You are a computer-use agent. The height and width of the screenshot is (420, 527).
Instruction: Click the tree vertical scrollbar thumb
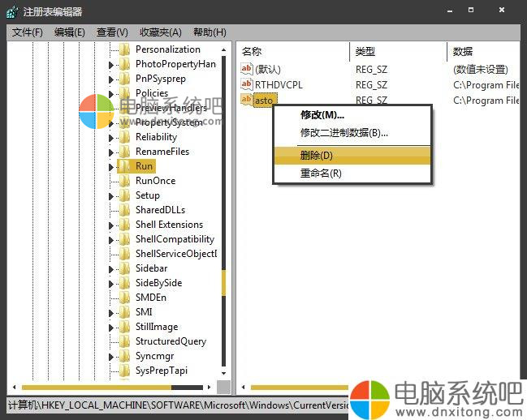(223, 283)
